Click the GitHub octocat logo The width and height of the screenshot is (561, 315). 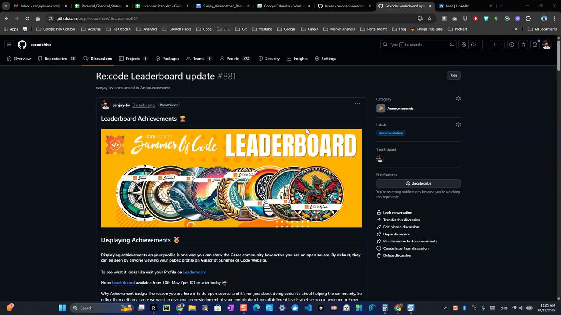(x=22, y=45)
